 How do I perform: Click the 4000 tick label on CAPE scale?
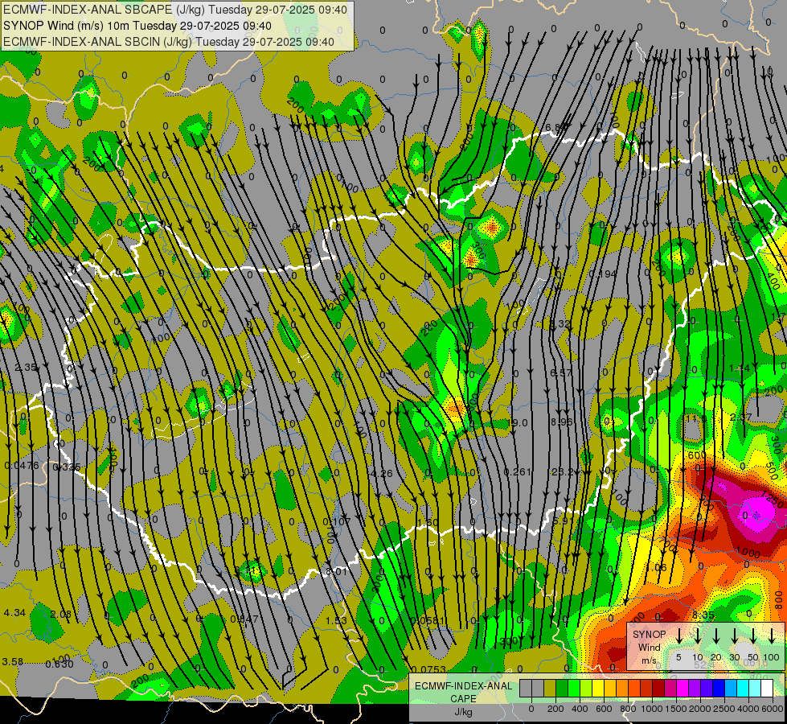[748, 709]
